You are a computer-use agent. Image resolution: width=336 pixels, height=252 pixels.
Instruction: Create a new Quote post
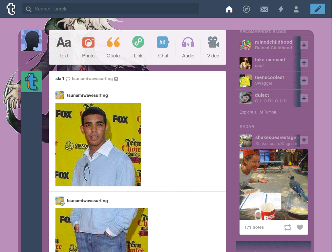(113, 47)
